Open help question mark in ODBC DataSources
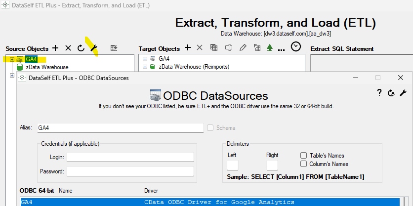413x206 pixels. (379, 92)
